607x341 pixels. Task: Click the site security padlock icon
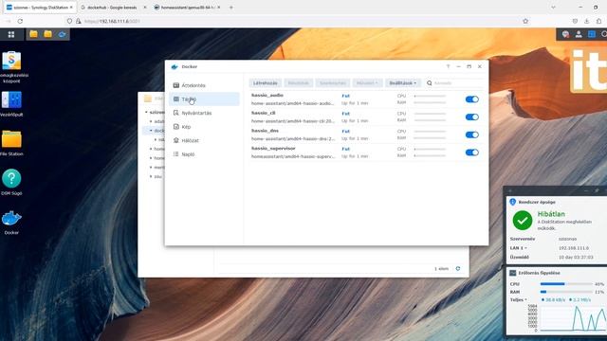(79, 21)
